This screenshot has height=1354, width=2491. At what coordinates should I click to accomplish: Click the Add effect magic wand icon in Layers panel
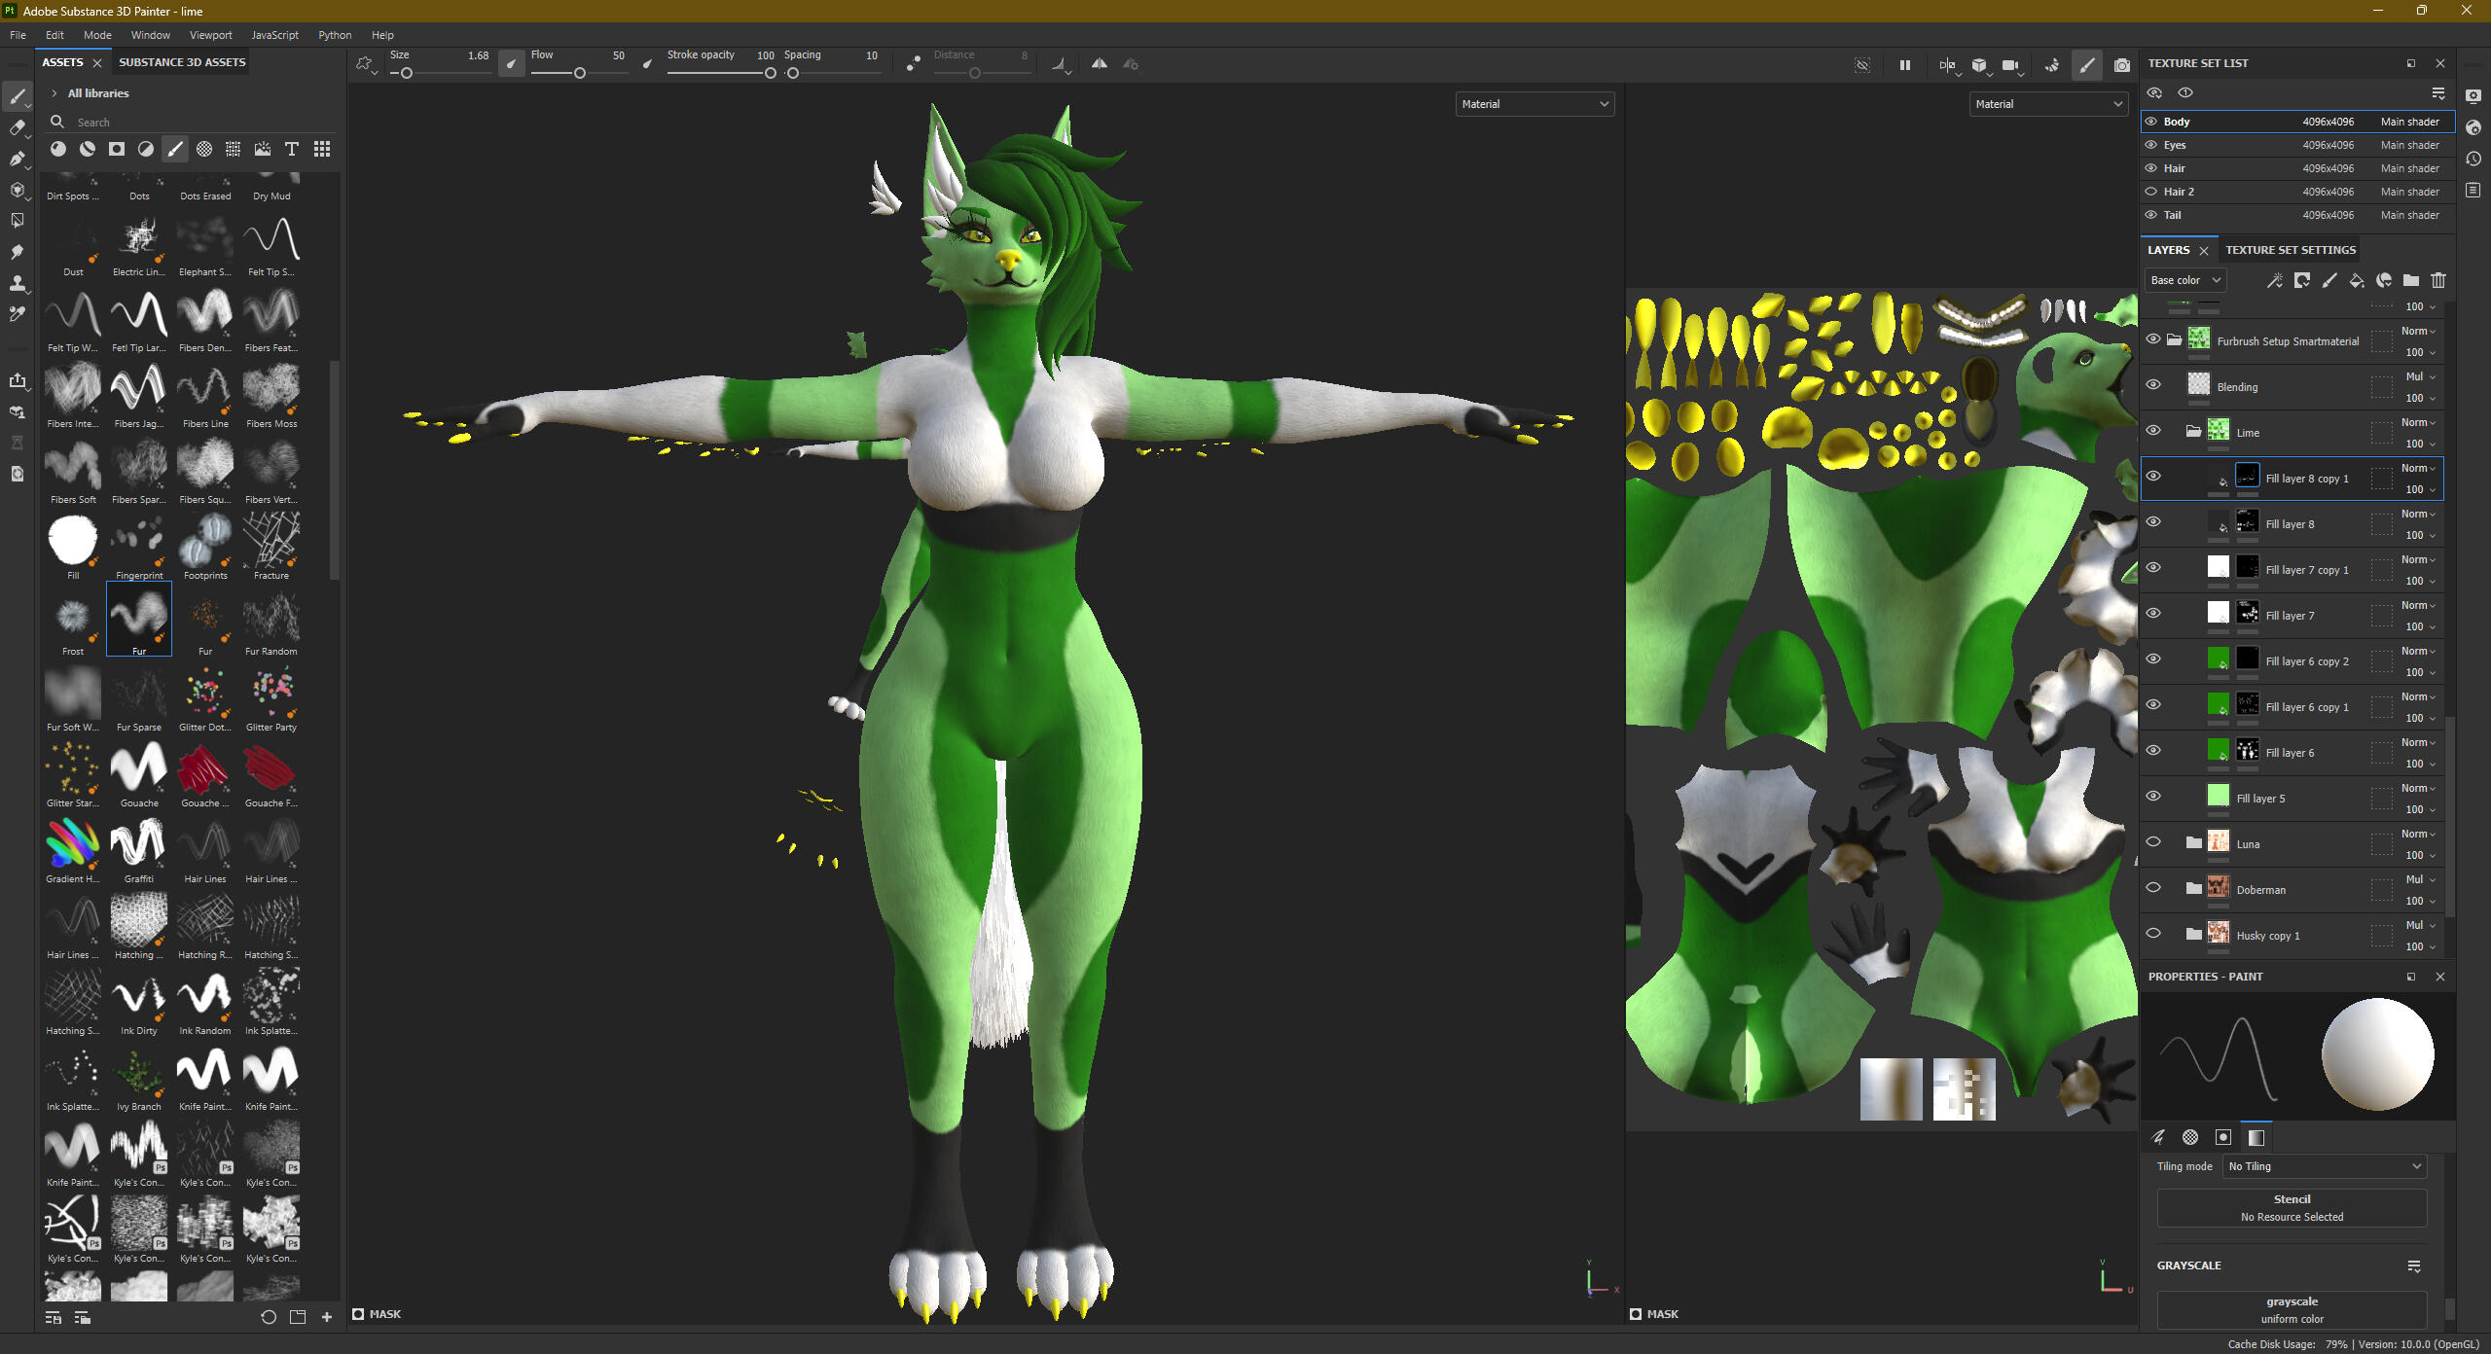pos(2276,280)
